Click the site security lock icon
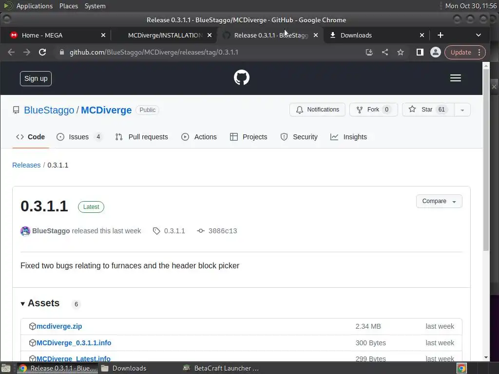The height and width of the screenshot is (374, 499). click(62, 52)
